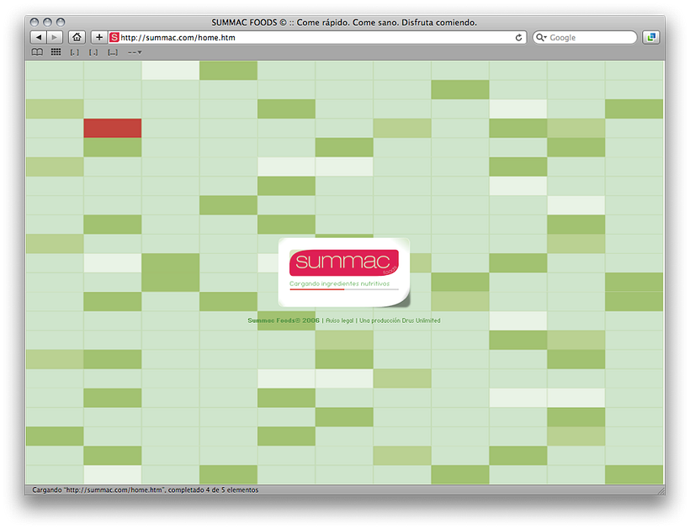
Task: Click the summac foods logo
Action: coord(344,262)
